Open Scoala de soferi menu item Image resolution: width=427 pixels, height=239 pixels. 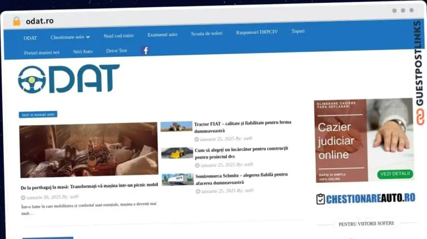[x=206, y=33]
